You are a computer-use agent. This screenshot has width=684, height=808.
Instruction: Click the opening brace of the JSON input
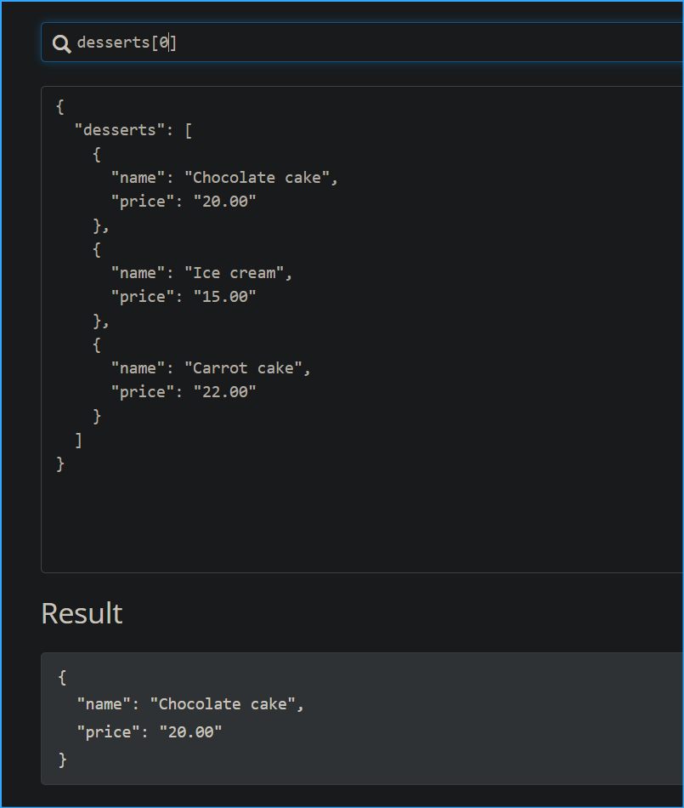click(x=60, y=106)
